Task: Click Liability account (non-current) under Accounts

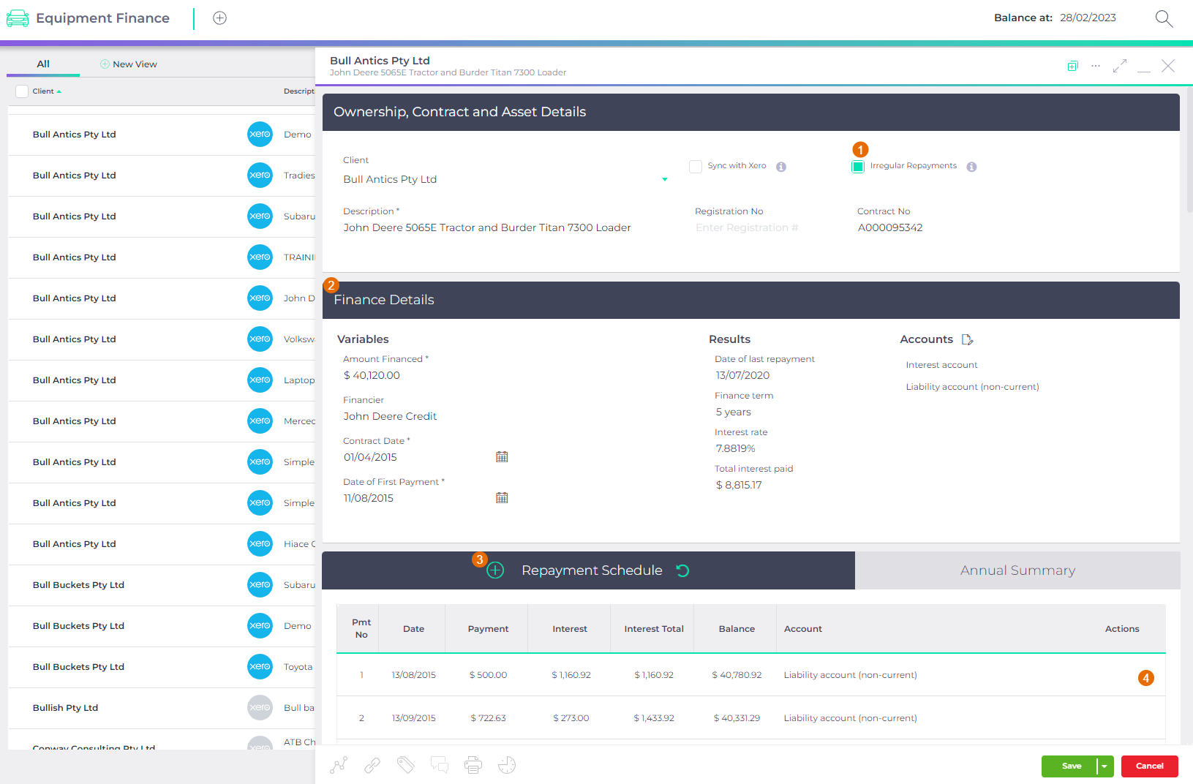Action: pyautogui.click(x=972, y=387)
